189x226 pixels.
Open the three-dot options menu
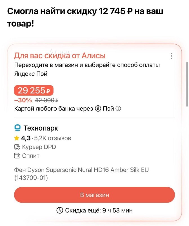171,56
